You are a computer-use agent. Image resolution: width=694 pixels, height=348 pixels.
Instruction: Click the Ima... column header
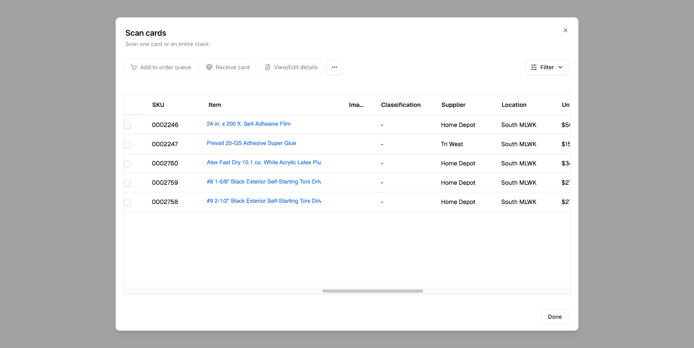(356, 105)
